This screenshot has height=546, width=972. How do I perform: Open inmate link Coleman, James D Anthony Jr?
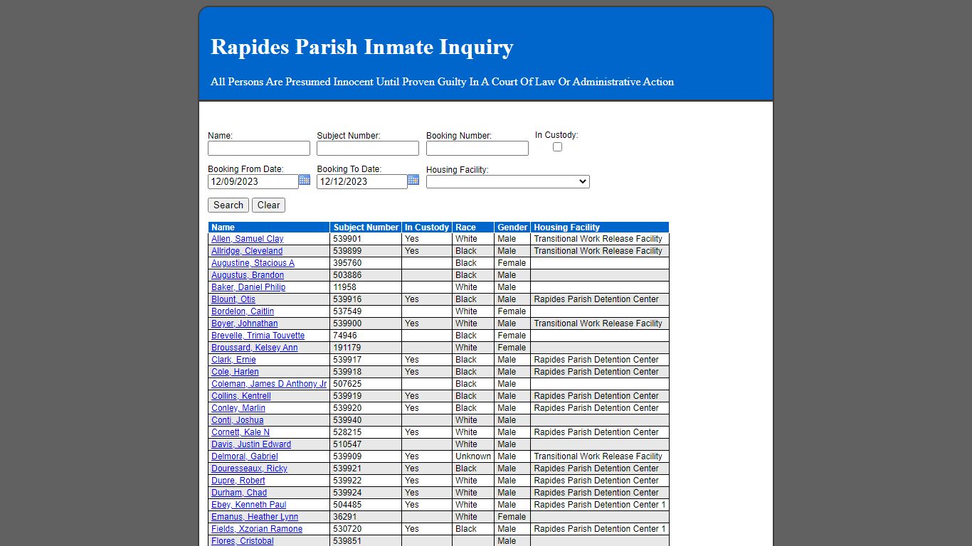click(x=269, y=384)
